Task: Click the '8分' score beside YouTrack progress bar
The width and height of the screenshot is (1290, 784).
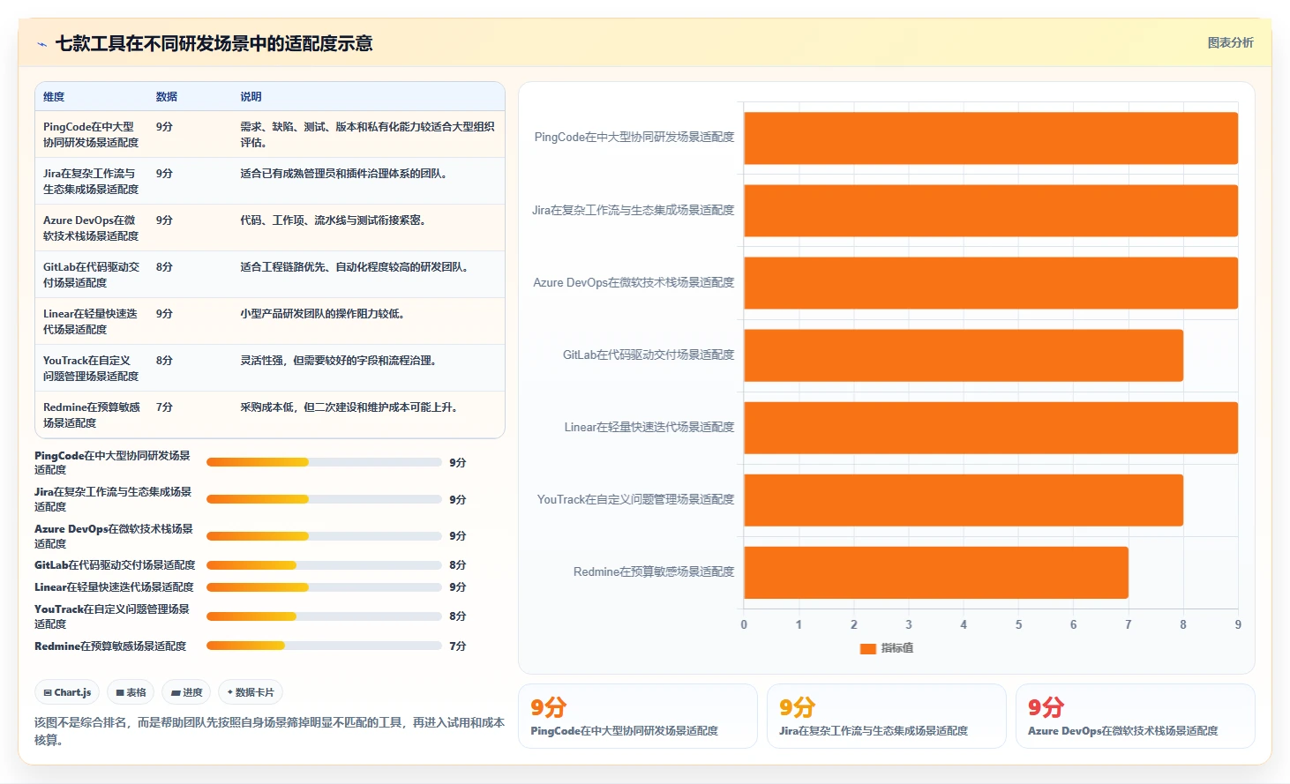Action: [x=457, y=616]
